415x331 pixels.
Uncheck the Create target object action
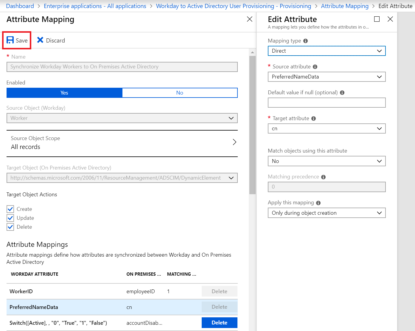pyautogui.click(x=10, y=209)
